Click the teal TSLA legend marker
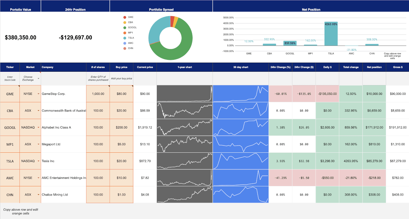 125,38
